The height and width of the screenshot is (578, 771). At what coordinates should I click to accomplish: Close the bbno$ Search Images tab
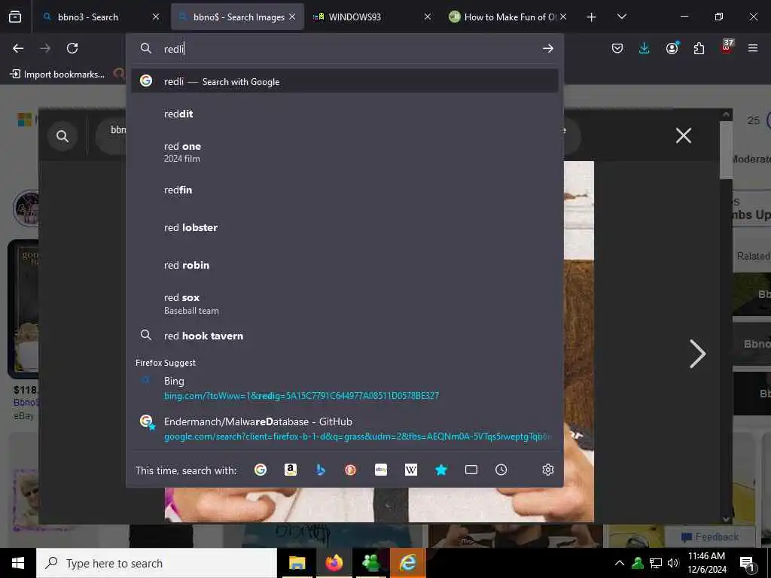[292, 17]
